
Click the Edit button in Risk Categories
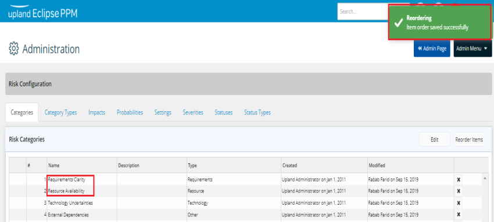pyautogui.click(x=435, y=140)
